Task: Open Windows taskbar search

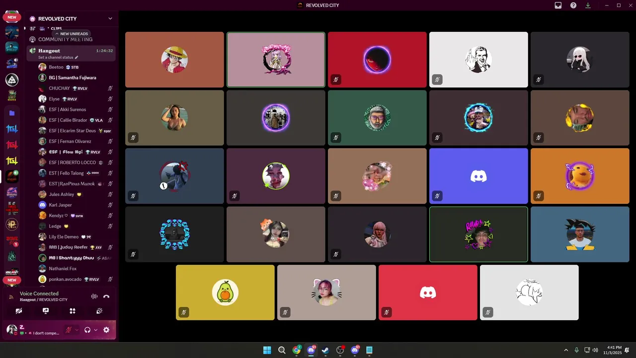Action: point(282,350)
